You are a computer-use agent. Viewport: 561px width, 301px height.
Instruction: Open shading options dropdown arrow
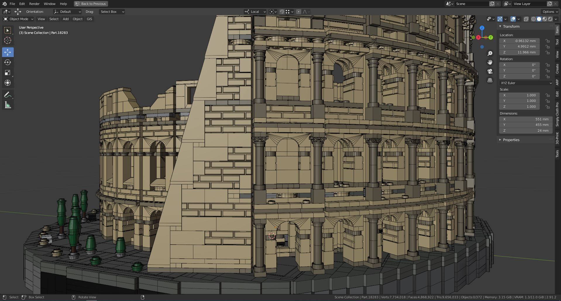tap(556, 19)
